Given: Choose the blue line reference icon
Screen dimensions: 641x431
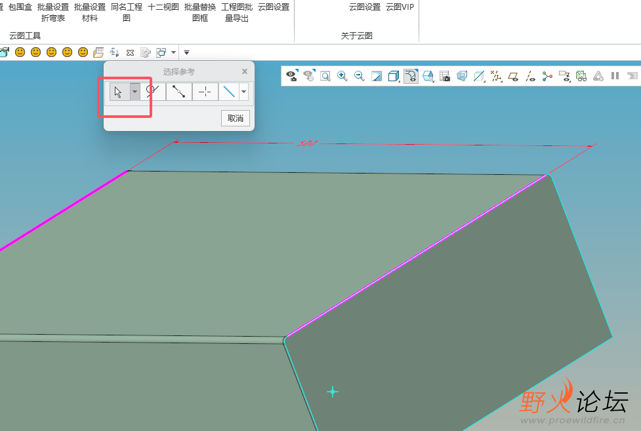Looking at the screenshot, I should click(229, 92).
